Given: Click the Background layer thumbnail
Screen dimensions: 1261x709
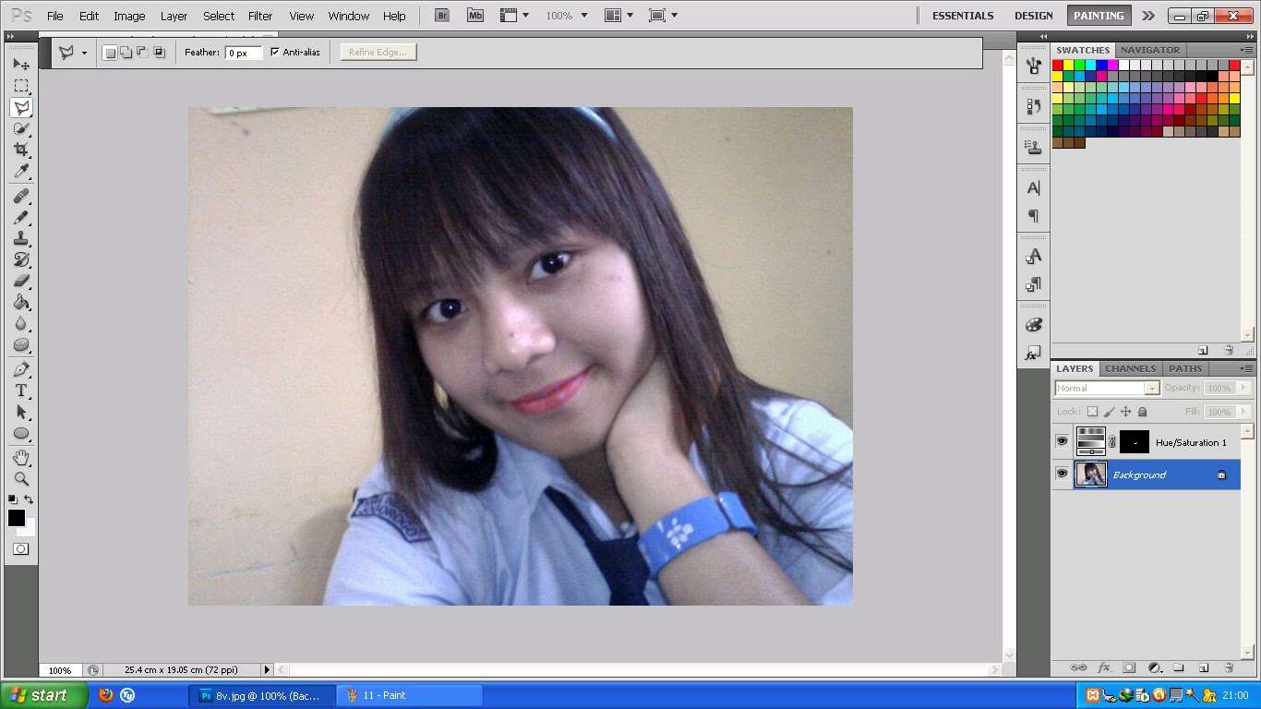Looking at the screenshot, I should 1090,474.
